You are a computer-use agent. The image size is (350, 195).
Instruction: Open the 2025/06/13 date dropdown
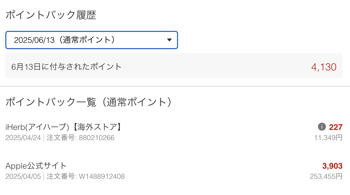pyautogui.click(x=91, y=40)
